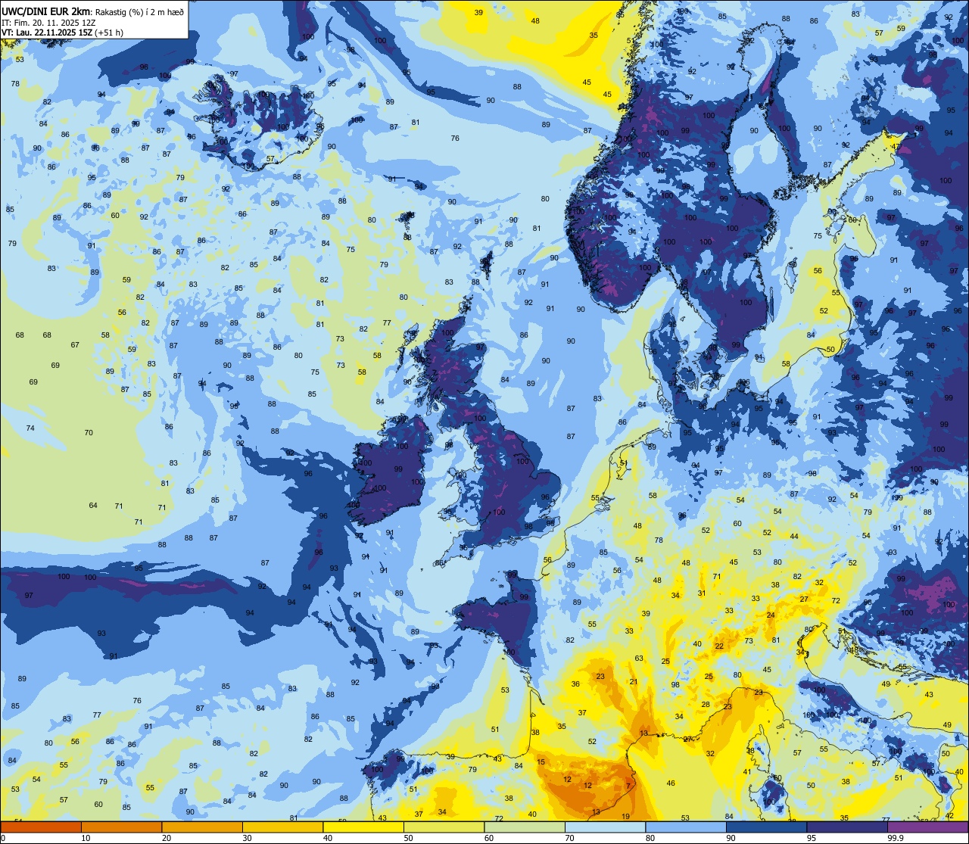This screenshot has height=844, width=969.
Task: Click the humidity value "67" in the western Atlantic
Action: (x=75, y=345)
